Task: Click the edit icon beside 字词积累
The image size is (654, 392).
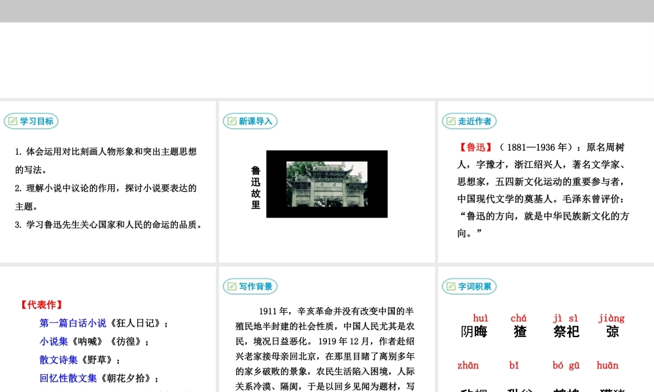Action: click(451, 287)
